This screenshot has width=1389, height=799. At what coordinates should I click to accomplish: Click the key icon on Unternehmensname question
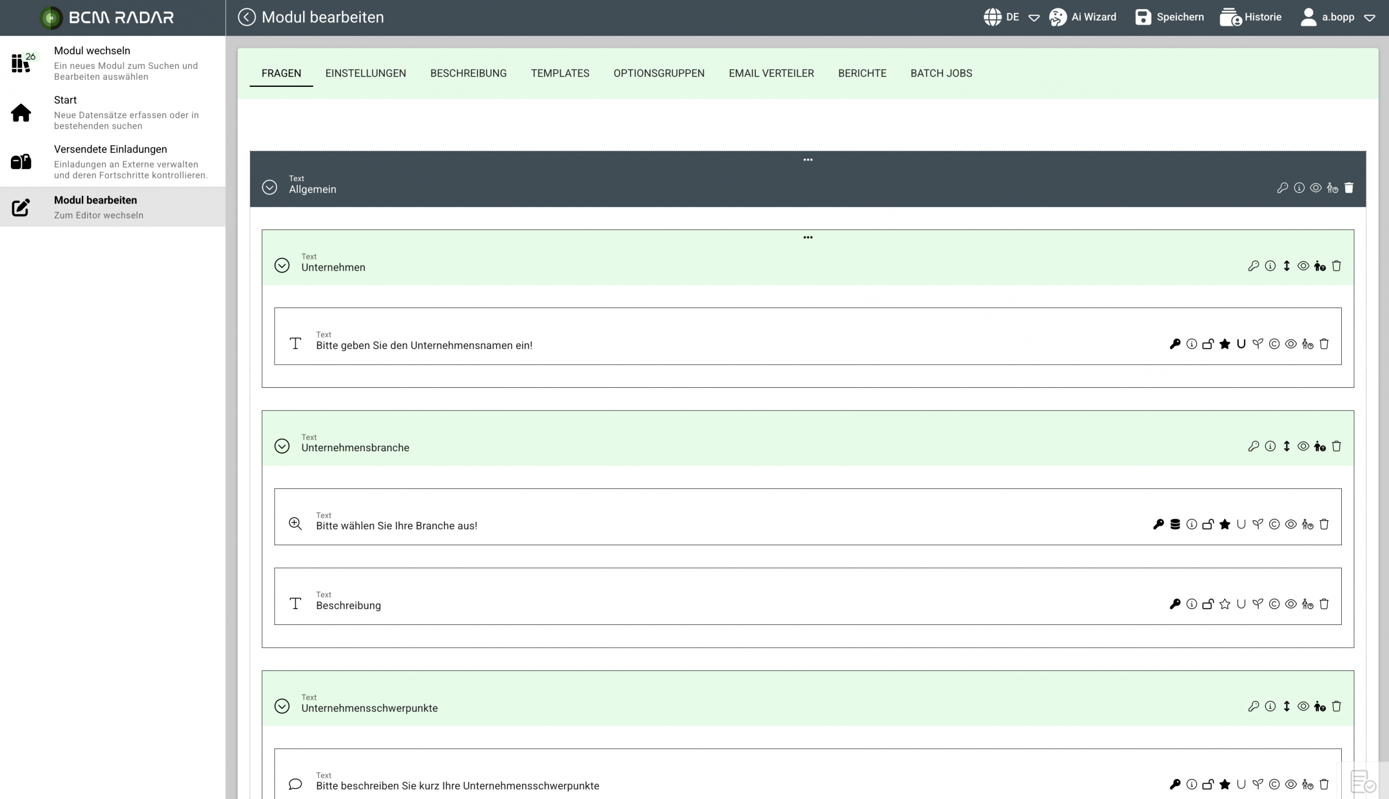click(1175, 344)
